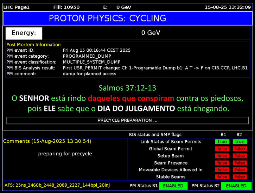Click the B2 Link Status 'true' indicator
This screenshot has height=193, width=255.
pos(240,142)
